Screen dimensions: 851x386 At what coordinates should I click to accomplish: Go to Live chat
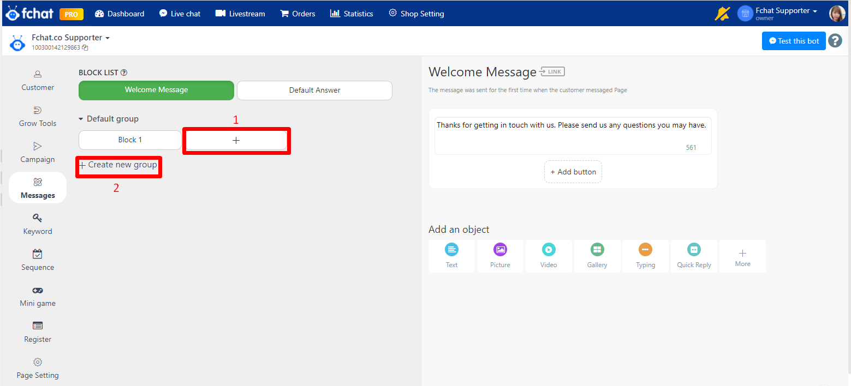point(180,14)
